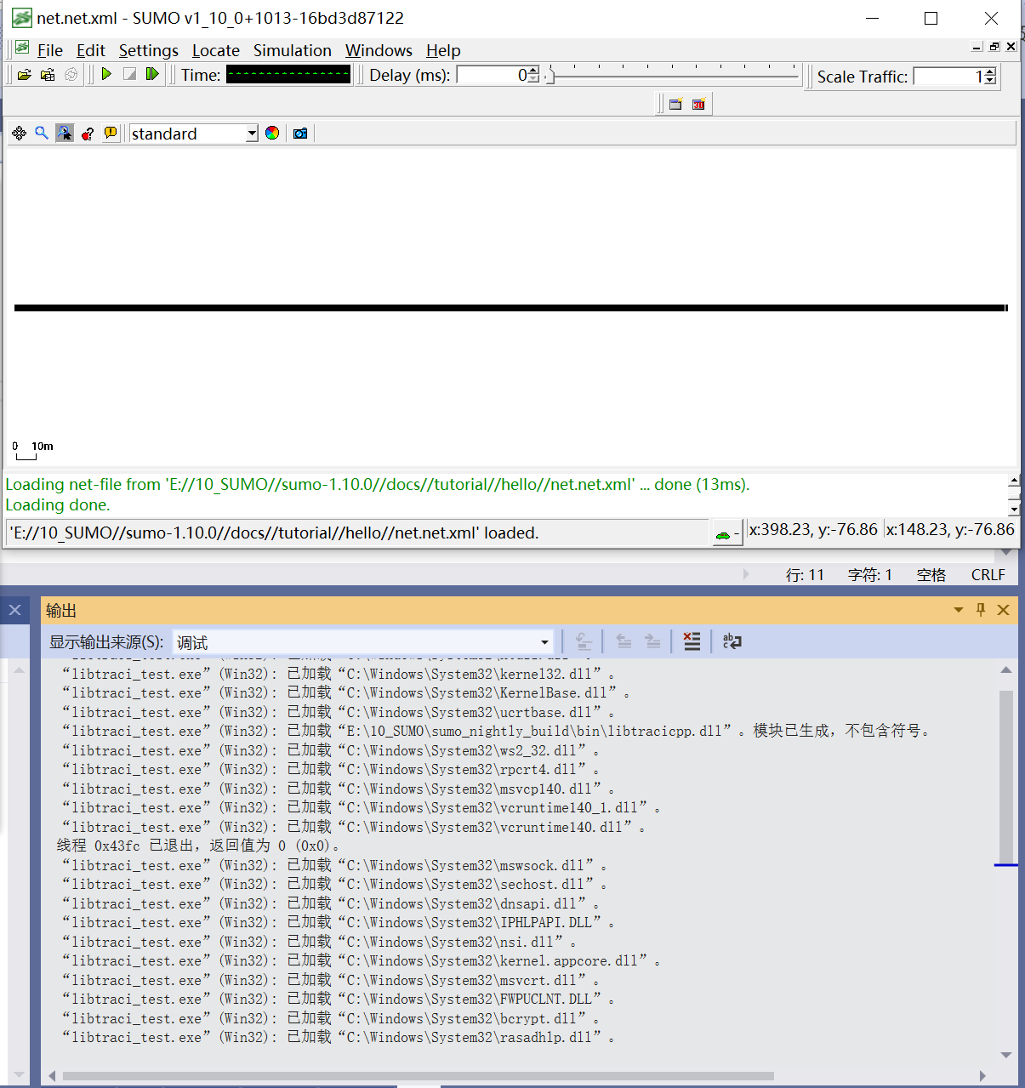The image size is (1025, 1088).
Task: Open a network file with the folder icon
Action: [x=23, y=74]
